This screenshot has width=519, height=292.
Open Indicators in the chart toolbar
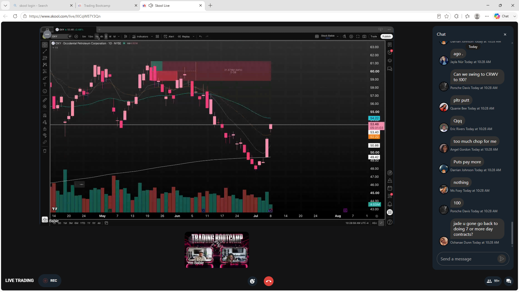point(140,36)
